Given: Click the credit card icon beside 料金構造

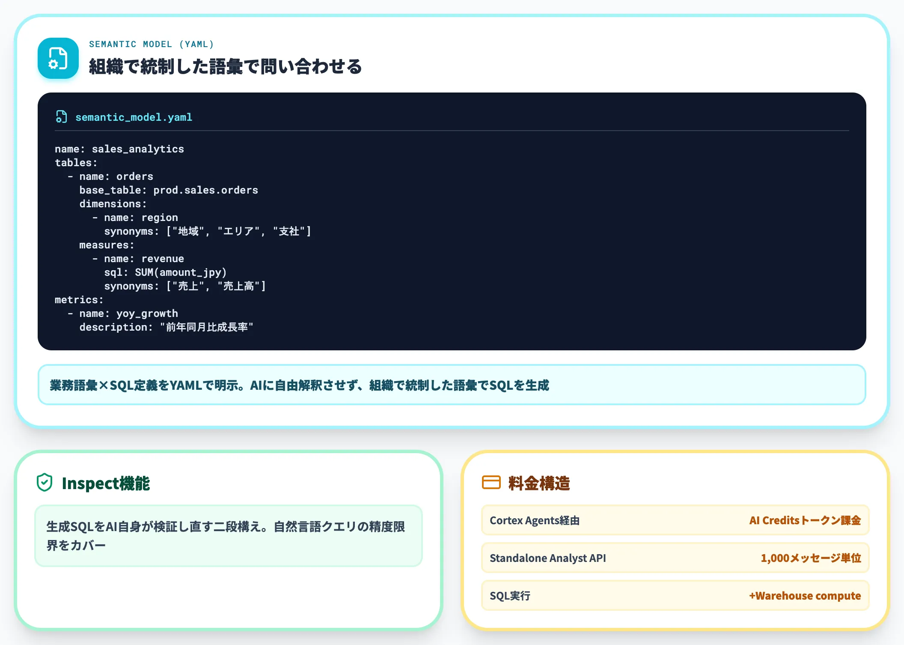Looking at the screenshot, I should click(491, 482).
